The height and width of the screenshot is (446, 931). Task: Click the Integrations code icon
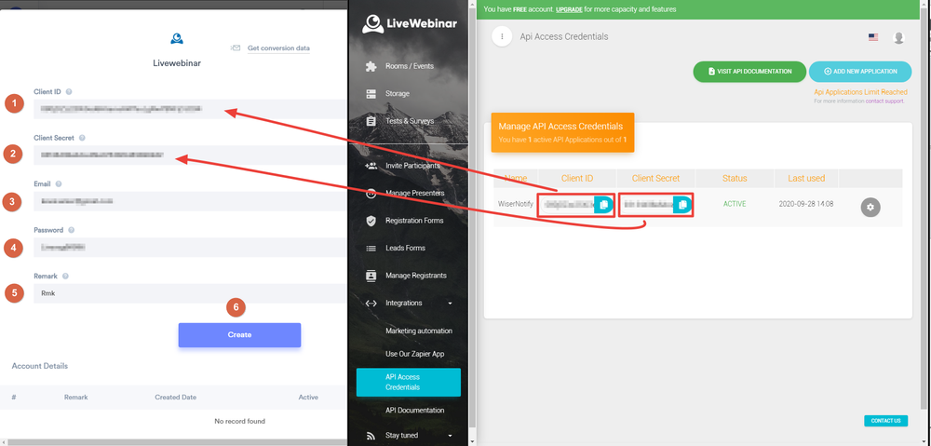pyautogui.click(x=371, y=303)
